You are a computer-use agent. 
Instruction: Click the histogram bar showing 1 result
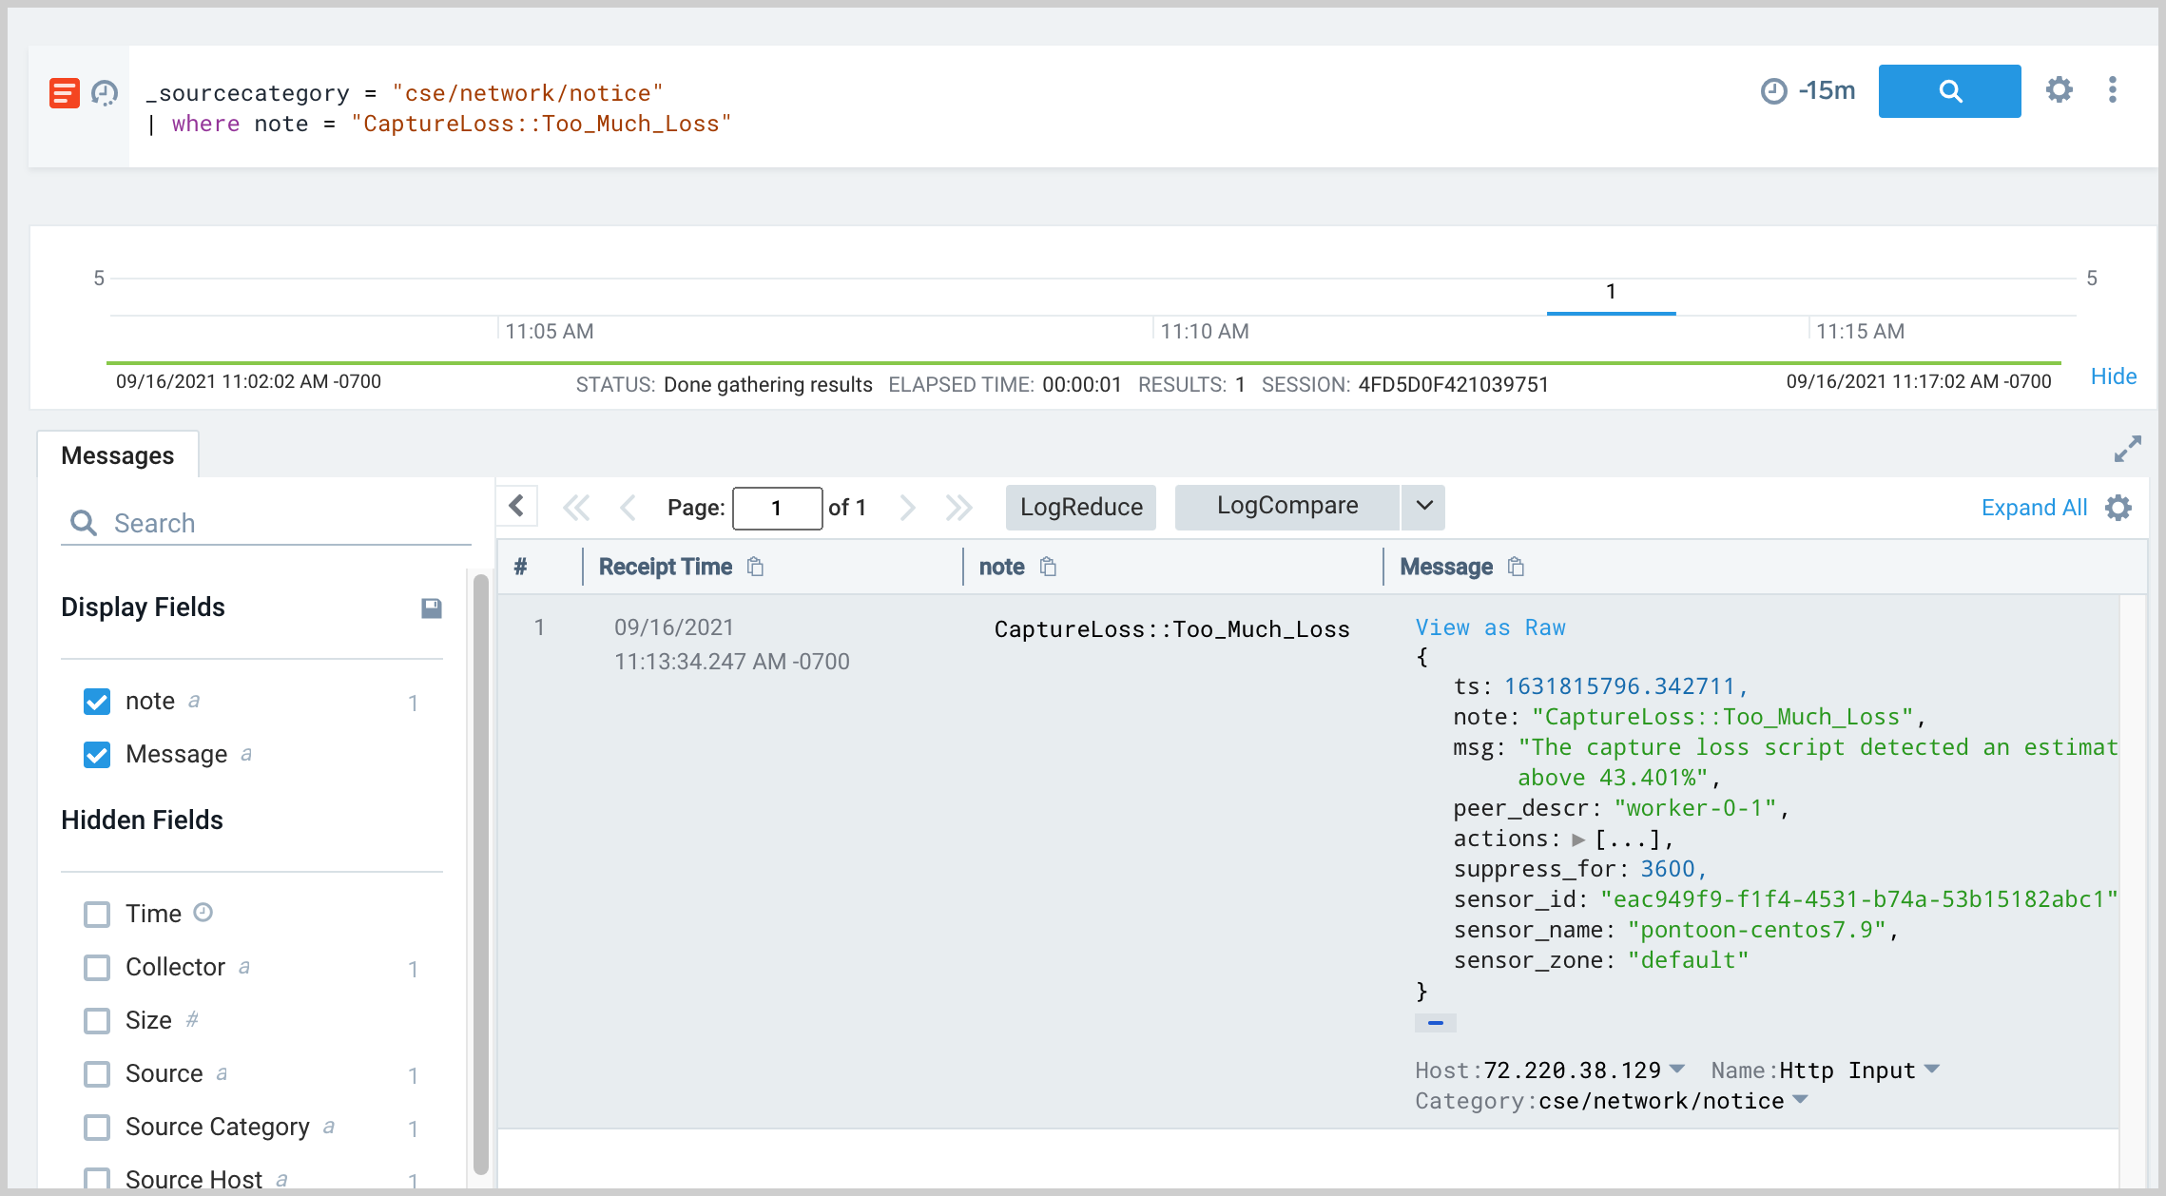point(1611,310)
